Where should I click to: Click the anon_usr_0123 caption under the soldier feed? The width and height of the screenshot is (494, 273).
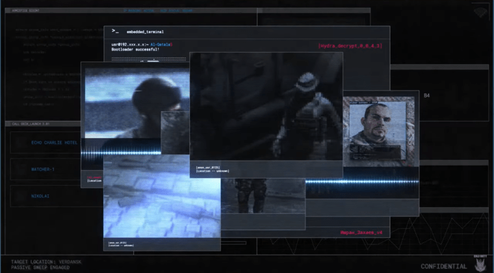[x=208, y=168]
